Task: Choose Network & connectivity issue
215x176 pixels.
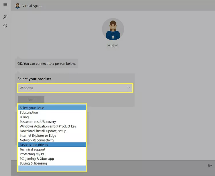Action: 52,140
